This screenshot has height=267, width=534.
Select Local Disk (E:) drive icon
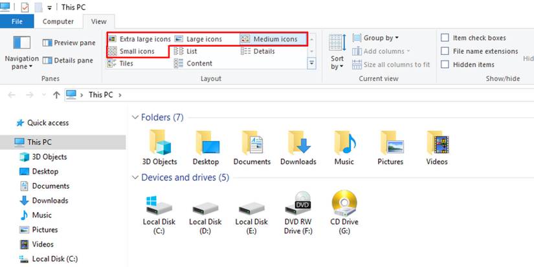tap(251, 208)
